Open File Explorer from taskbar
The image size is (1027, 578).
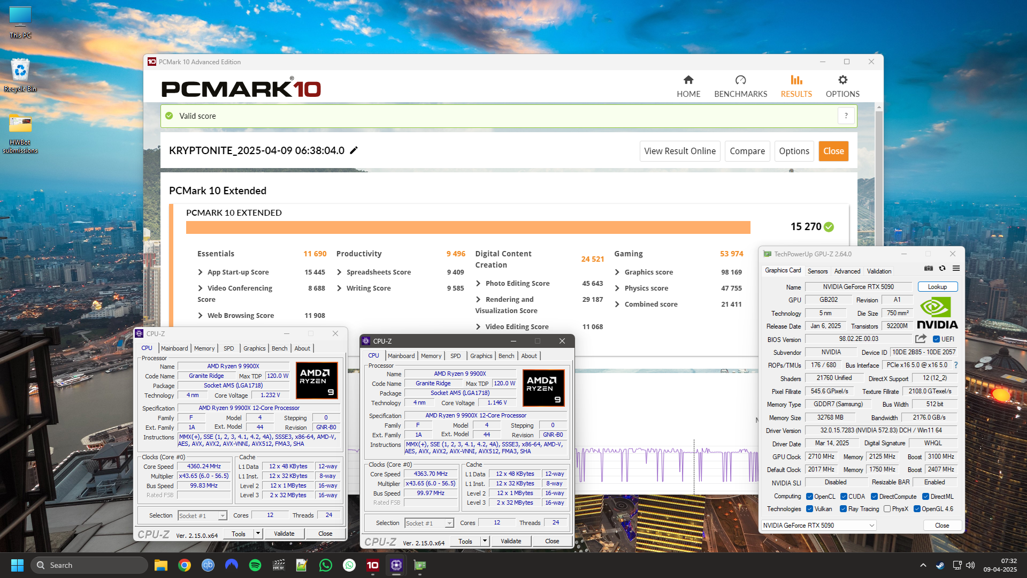161,565
